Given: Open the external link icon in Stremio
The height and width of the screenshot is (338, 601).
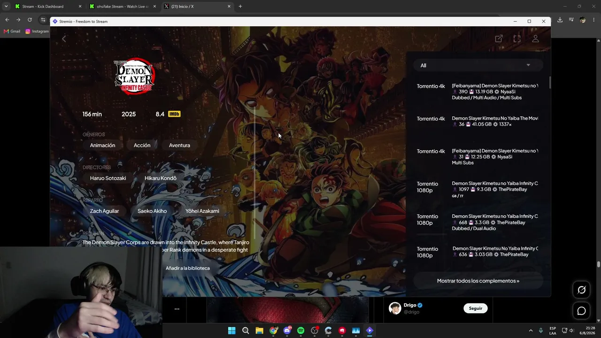Looking at the screenshot, I should point(499,39).
